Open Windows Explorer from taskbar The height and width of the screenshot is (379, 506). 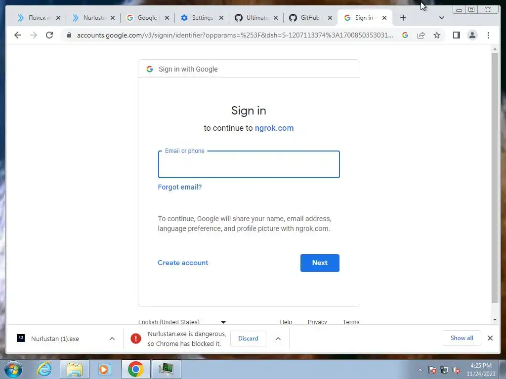tap(75, 369)
